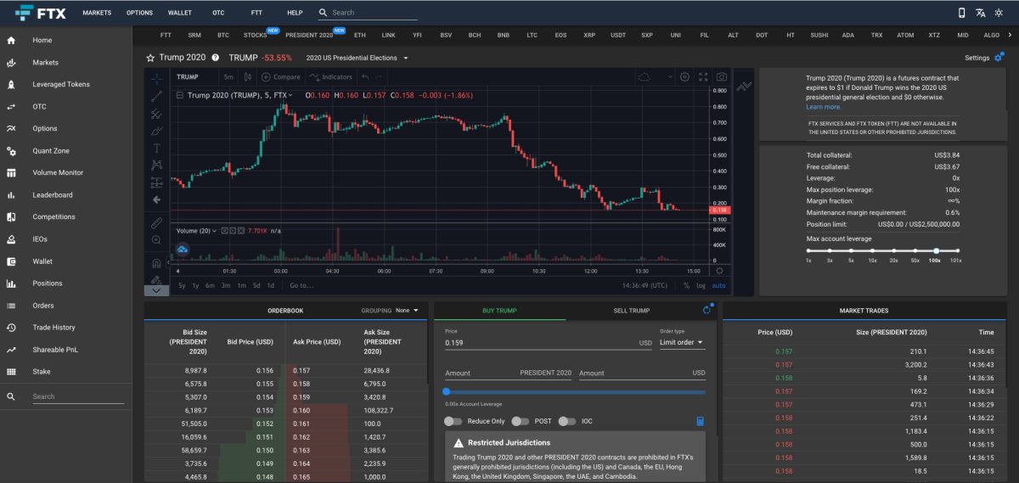The image size is (1019, 483).
Task: Select the crosshair cursor chart tool
Action: click(x=157, y=77)
